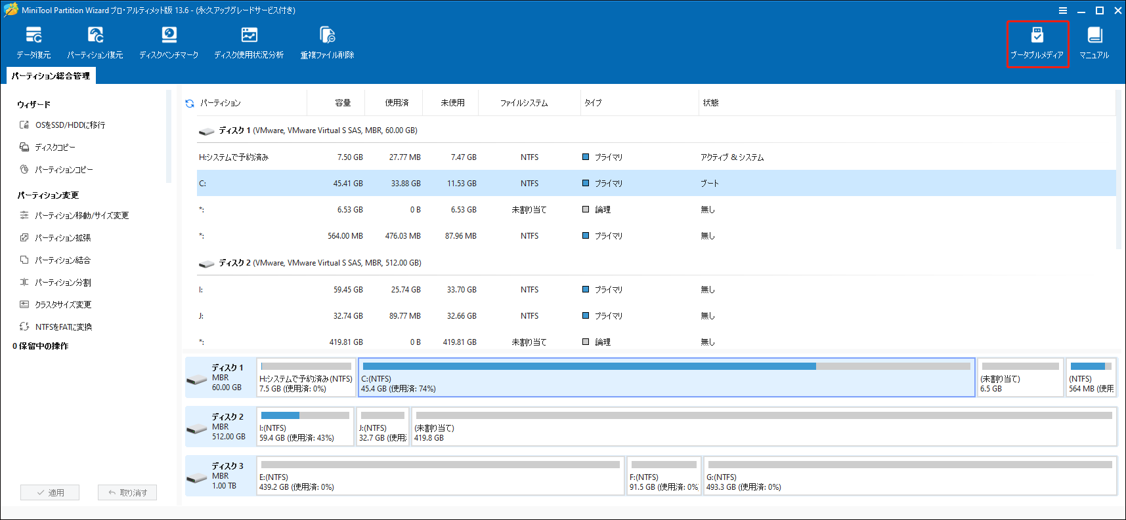Open ディスク使用状況分析

[x=249, y=43]
